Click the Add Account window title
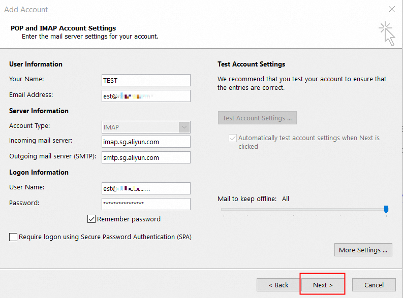Viewport: 403px width, 298px height. coord(26,9)
